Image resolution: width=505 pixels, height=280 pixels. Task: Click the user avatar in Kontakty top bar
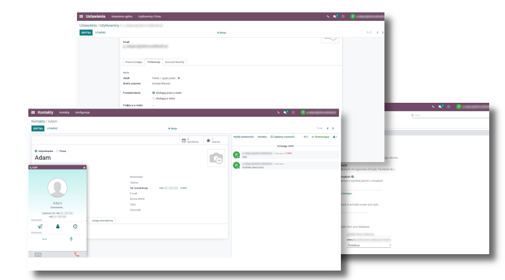(303, 112)
